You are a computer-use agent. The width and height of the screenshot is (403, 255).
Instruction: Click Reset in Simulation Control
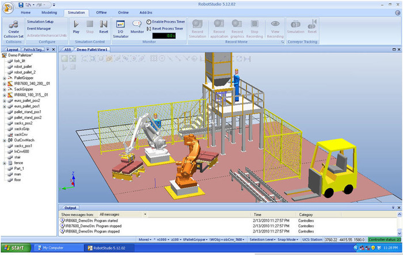[104, 26]
